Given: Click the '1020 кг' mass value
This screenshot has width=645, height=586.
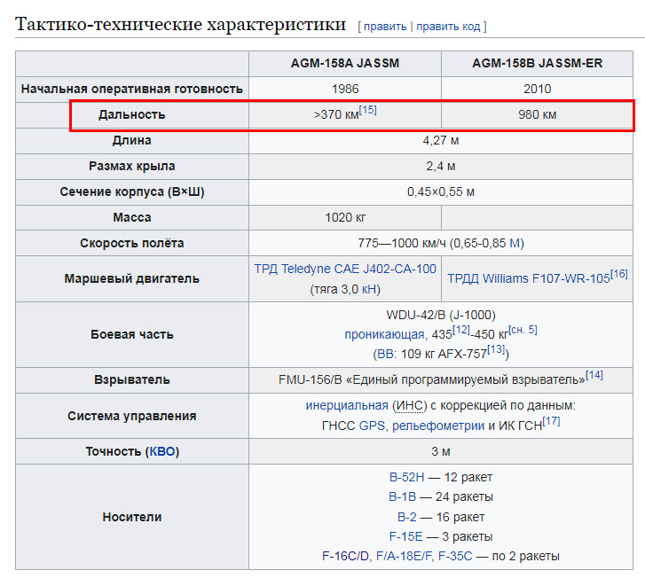Looking at the screenshot, I should [x=345, y=217].
